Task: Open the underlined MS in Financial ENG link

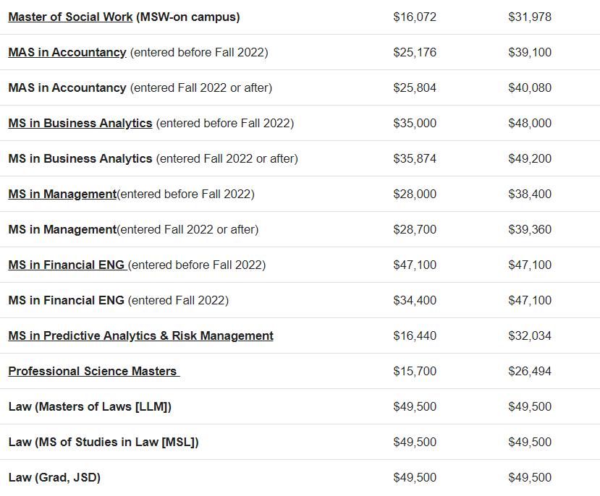Action: click(67, 265)
